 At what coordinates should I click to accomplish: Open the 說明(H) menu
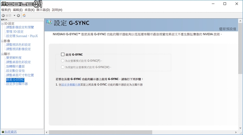click(57, 10)
